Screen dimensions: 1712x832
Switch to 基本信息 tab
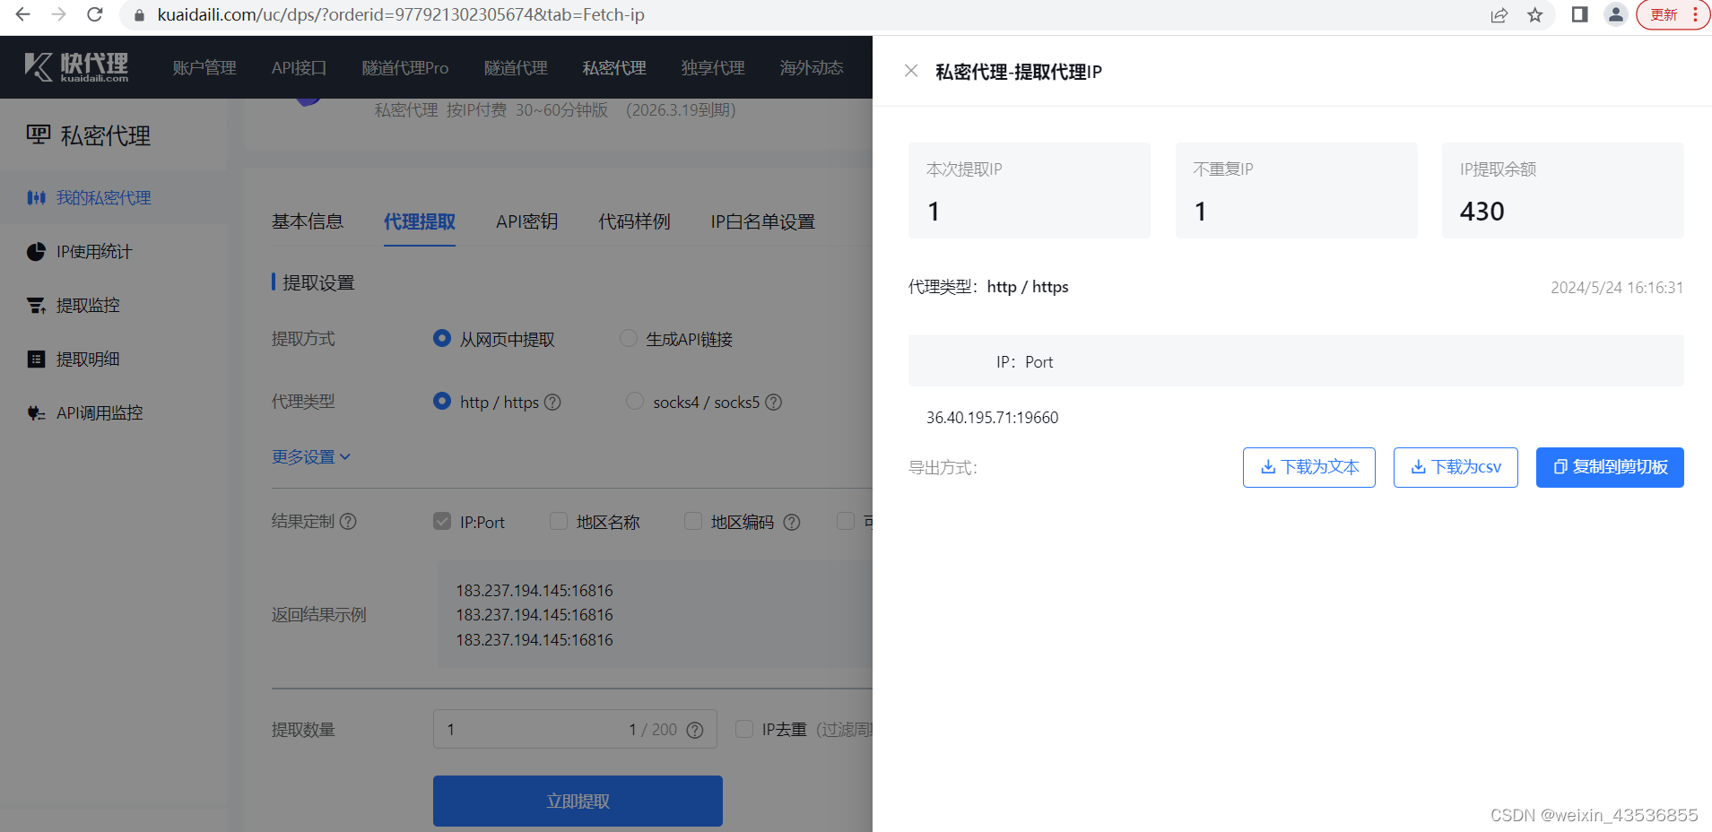pyautogui.click(x=308, y=221)
